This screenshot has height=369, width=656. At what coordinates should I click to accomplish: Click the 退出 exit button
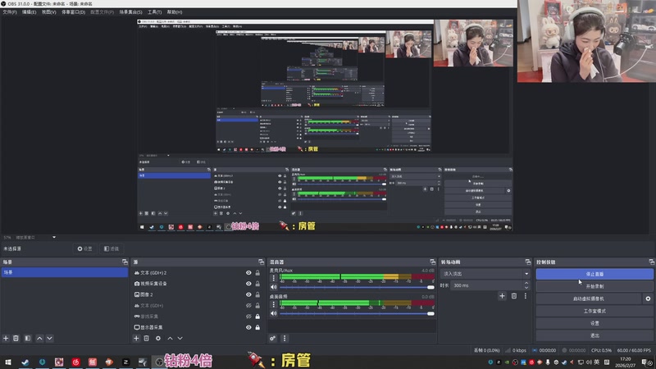pos(594,335)
